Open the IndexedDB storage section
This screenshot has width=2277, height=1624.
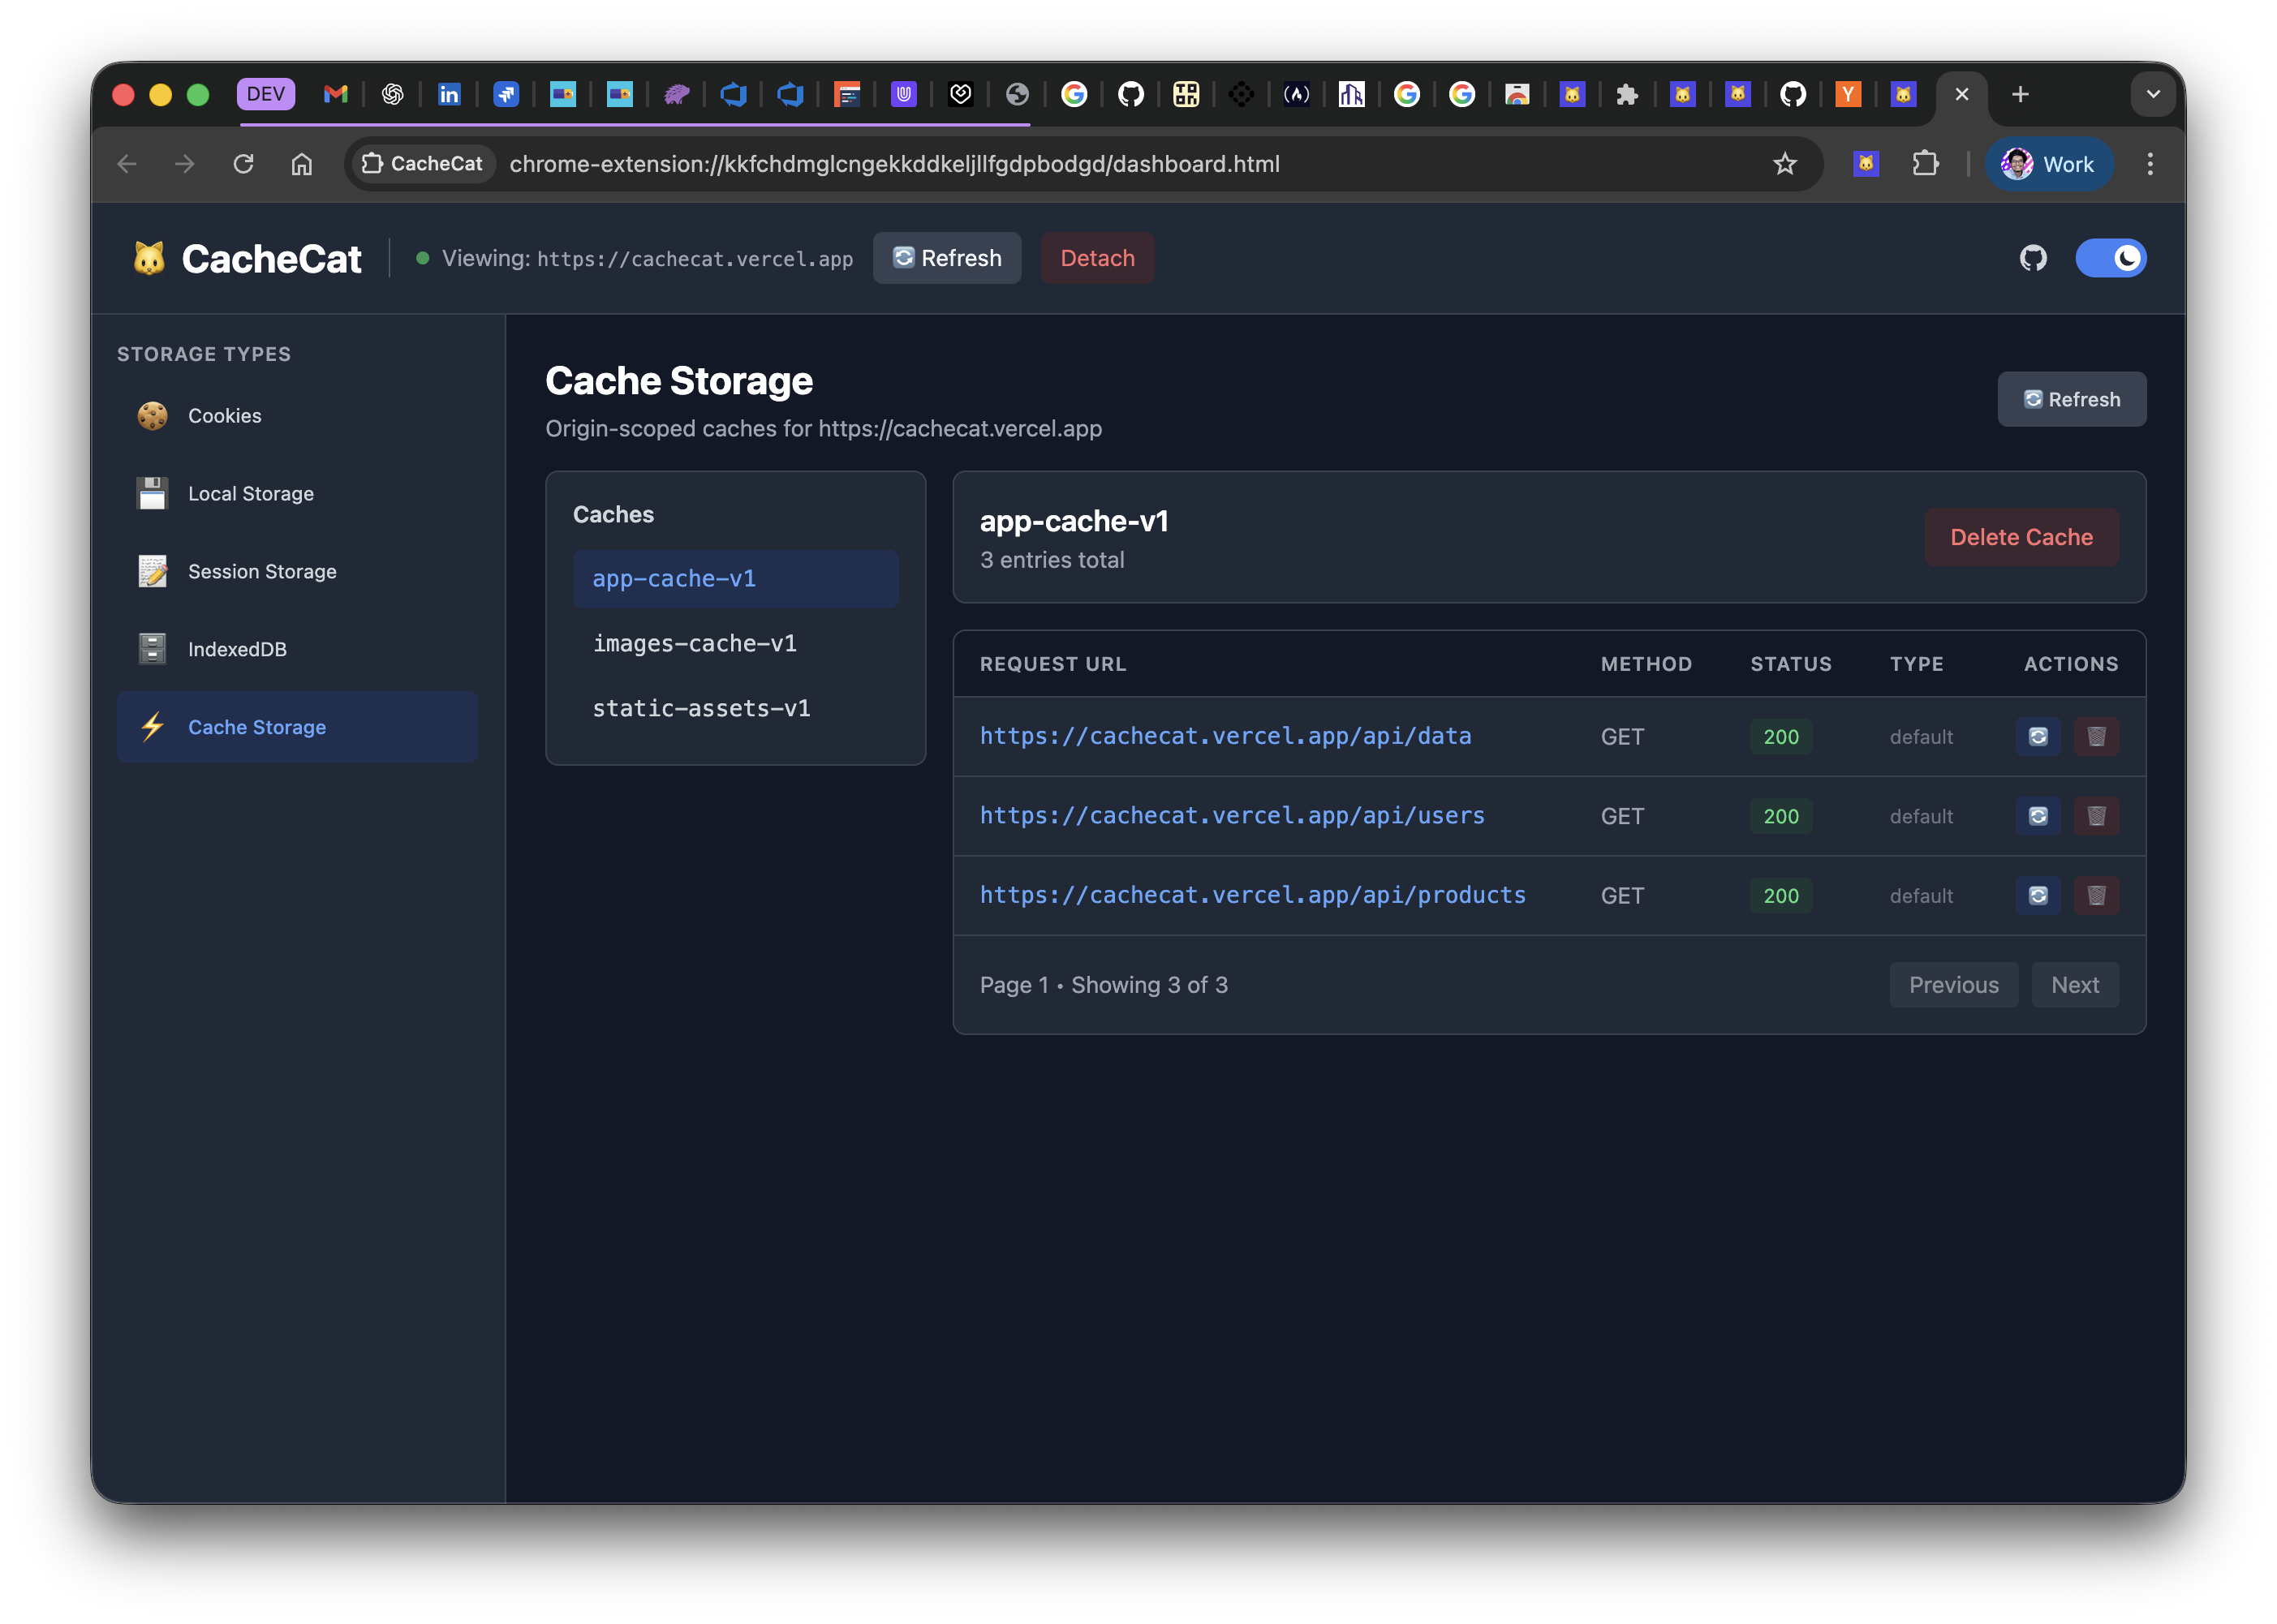click(237, 649)
